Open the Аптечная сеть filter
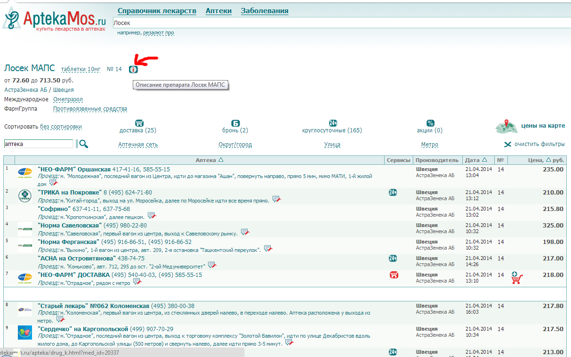Viewport: 571px width, 357px height. (x=138, y=145)
